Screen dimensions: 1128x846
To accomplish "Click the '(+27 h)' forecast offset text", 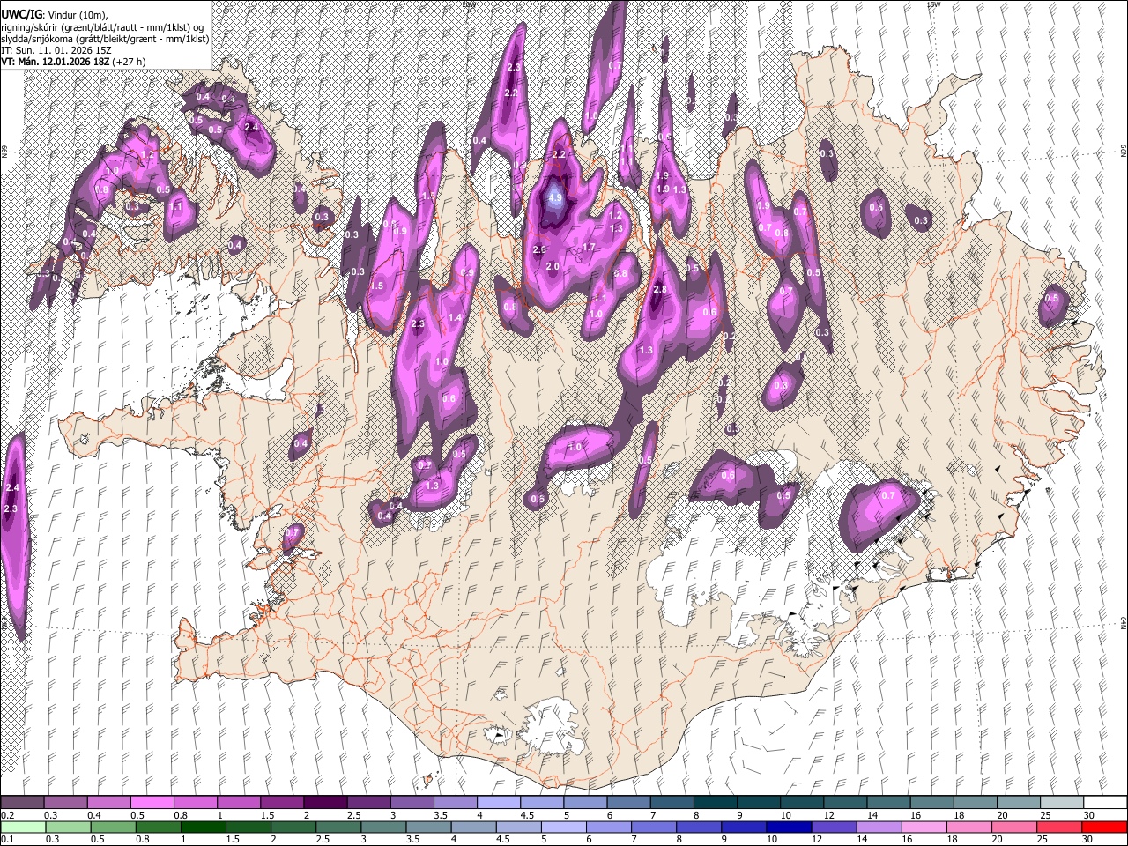I will (x=129, y=62).
